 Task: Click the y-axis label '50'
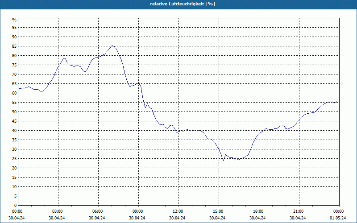(x=14, y=112)
